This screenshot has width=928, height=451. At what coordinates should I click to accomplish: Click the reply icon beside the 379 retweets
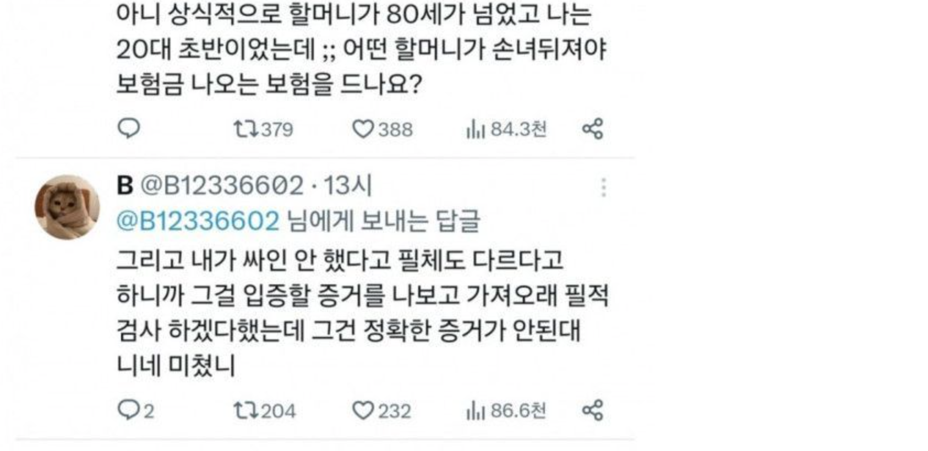click(129, 129)
